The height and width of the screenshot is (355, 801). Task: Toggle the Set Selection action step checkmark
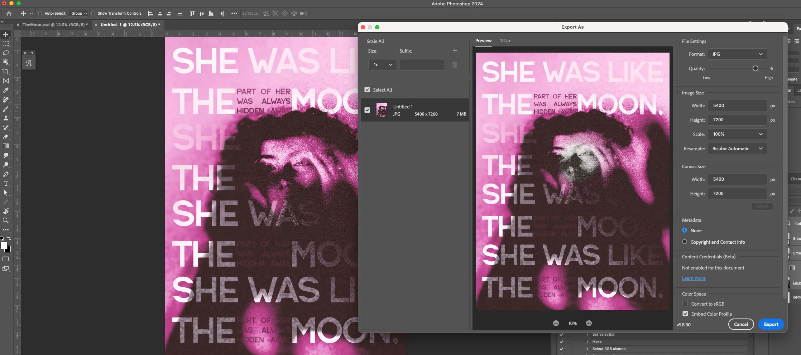click(561, 335)
